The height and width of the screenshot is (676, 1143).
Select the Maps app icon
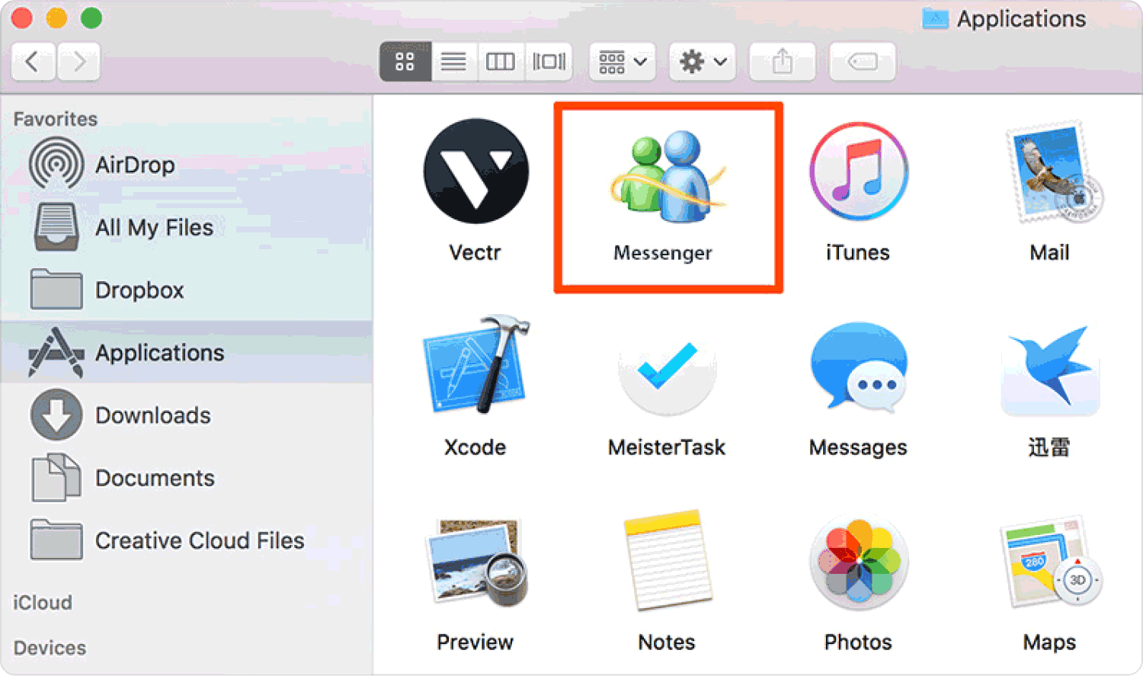1051,562
